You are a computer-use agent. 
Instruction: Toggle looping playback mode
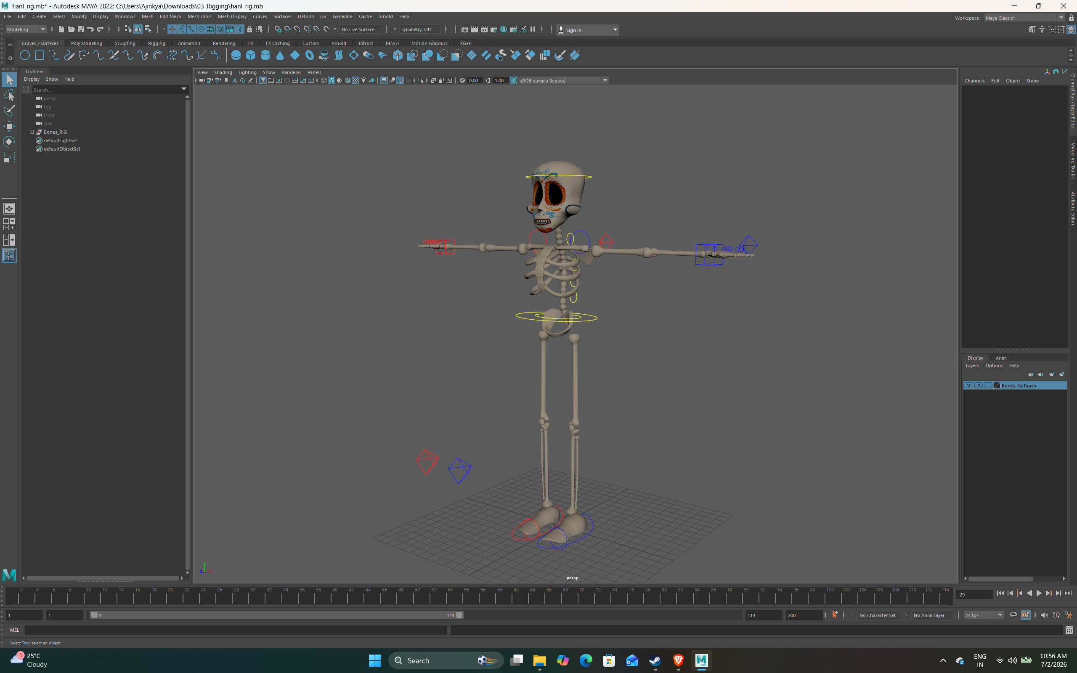(1013, 615)
